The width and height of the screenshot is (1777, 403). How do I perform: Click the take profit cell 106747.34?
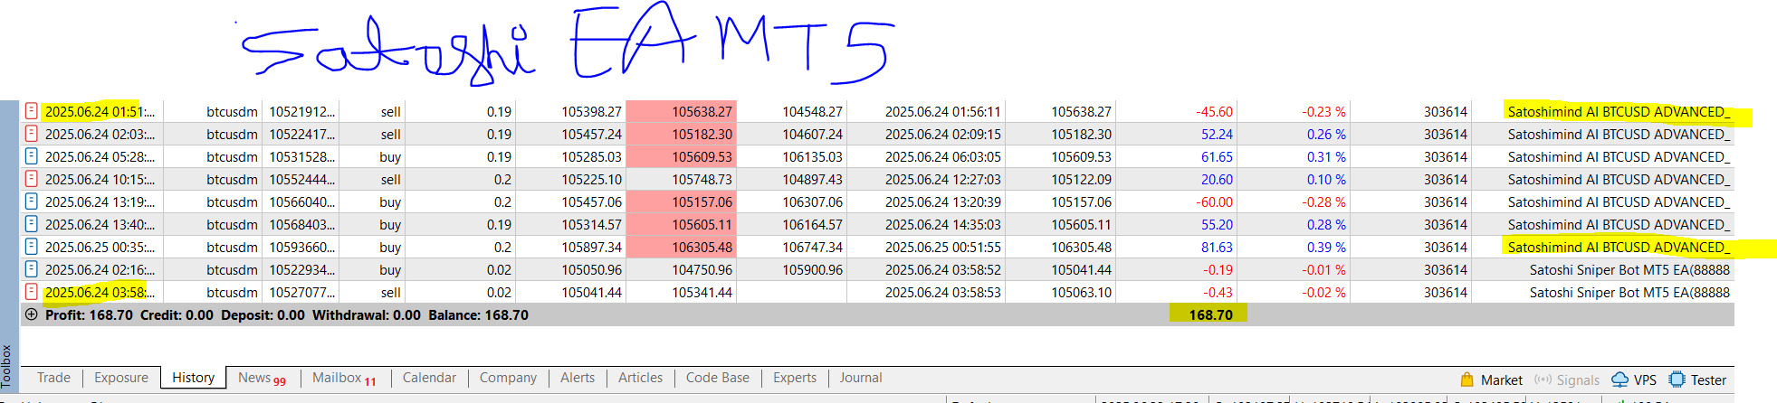[x=812, y=248]
